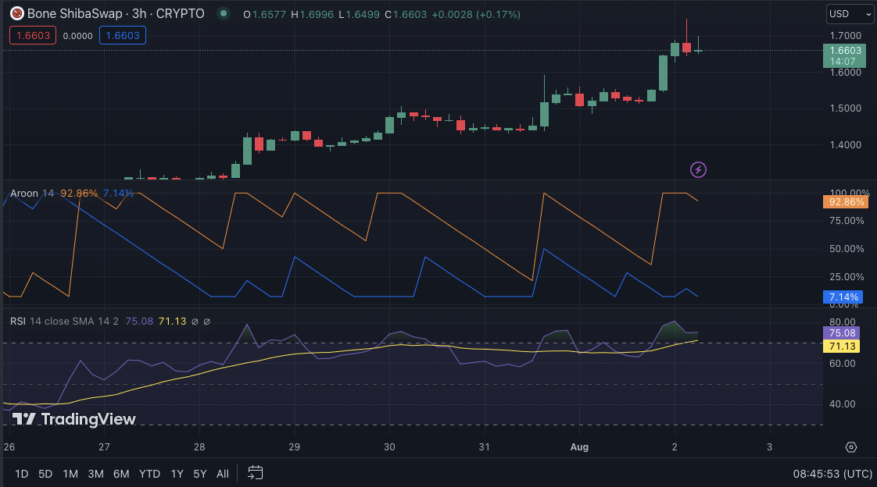
Task: Click the 1.7000 price axis label
Action: coord(845,36)
